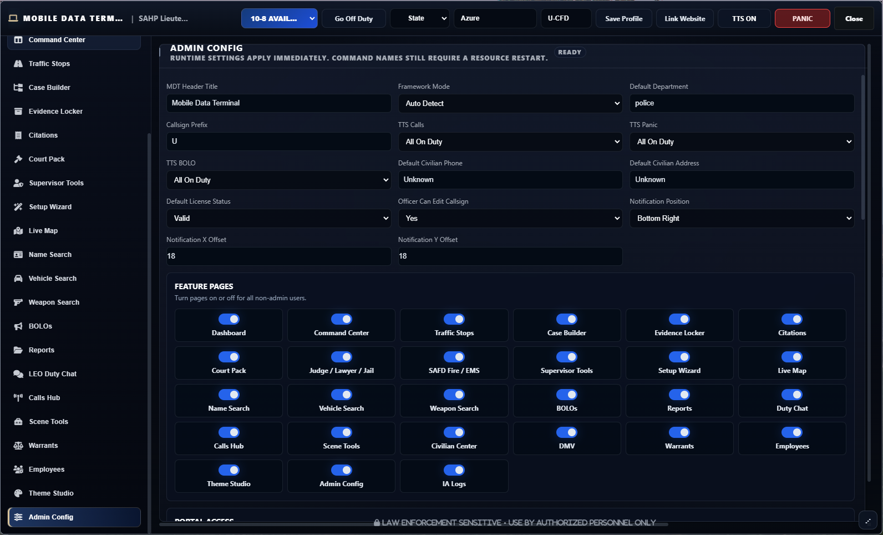The width and height of the screenshot is (883, 535).
Task: Expand the Officer Can Edit Callsign dropdown
Action: tap(510, 218)
